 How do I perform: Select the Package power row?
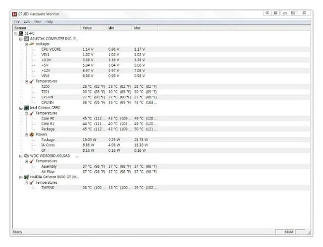tap(161, 140)
